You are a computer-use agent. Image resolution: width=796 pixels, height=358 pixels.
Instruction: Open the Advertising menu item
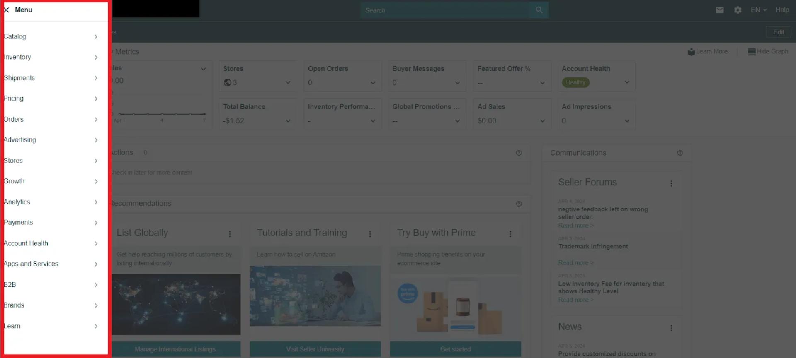[x=51, y=140]
